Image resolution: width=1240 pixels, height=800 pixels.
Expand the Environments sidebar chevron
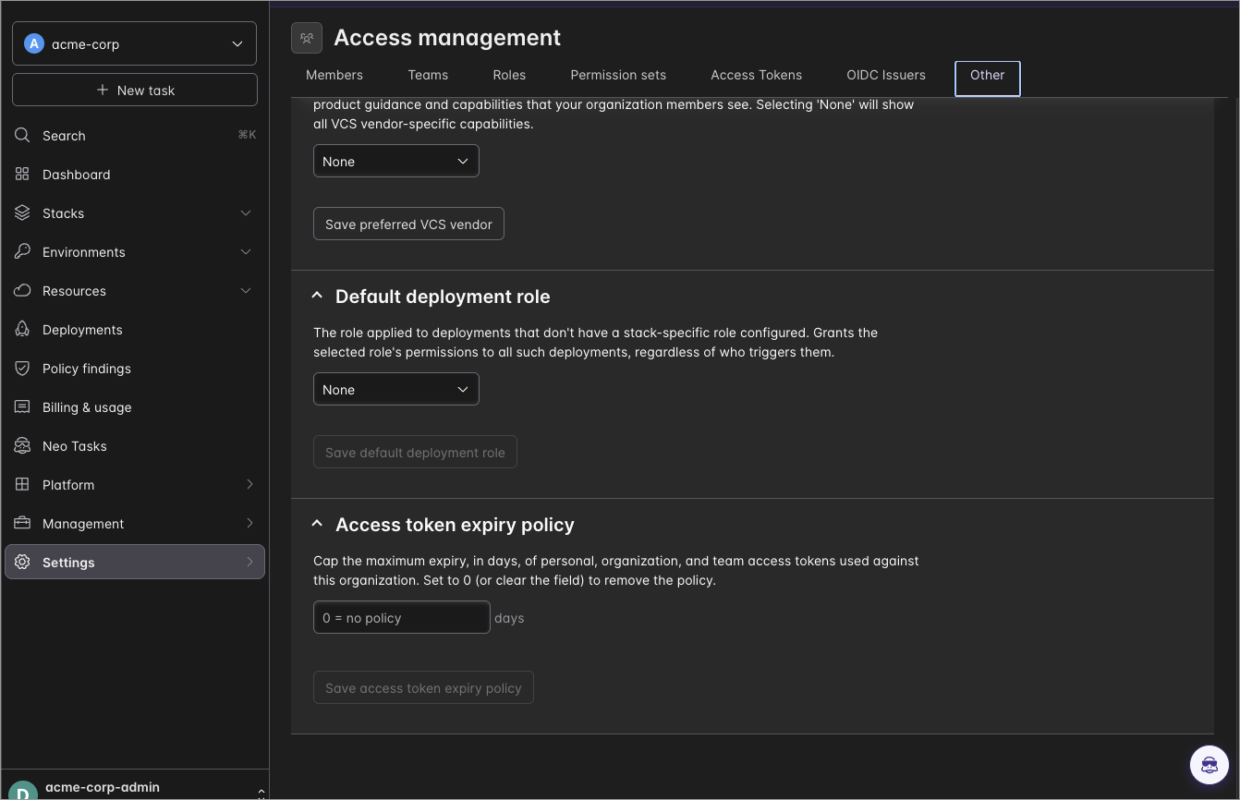coord(246,252)
